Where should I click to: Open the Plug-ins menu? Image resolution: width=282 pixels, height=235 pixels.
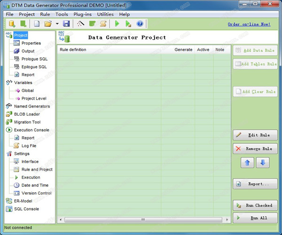[x=82, y=14]
